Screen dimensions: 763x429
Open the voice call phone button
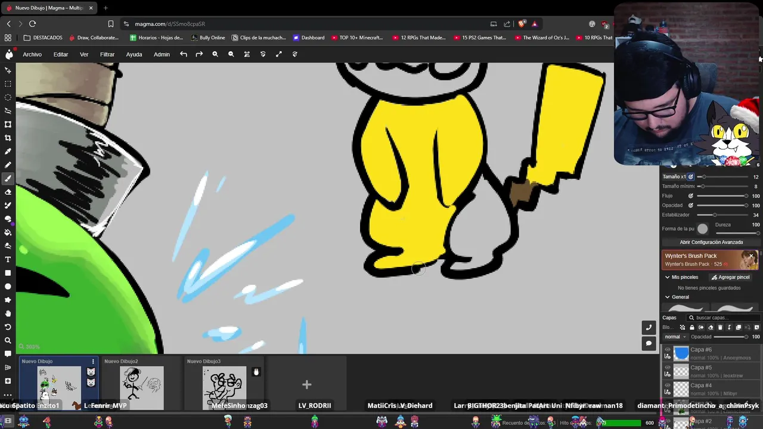pyautogui.click(x=649, y=328)
